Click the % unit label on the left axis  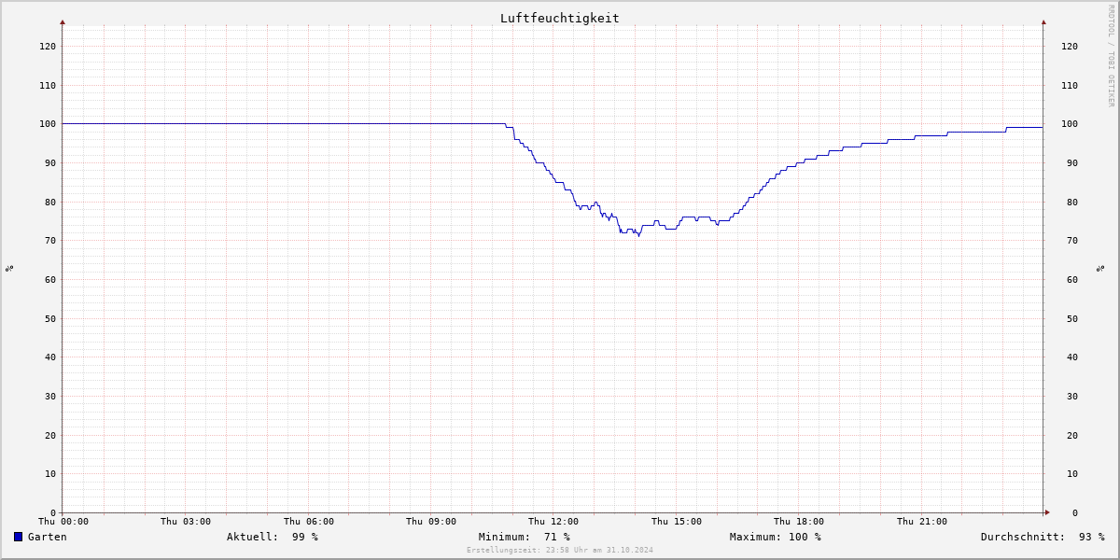(x=9, y=268)
